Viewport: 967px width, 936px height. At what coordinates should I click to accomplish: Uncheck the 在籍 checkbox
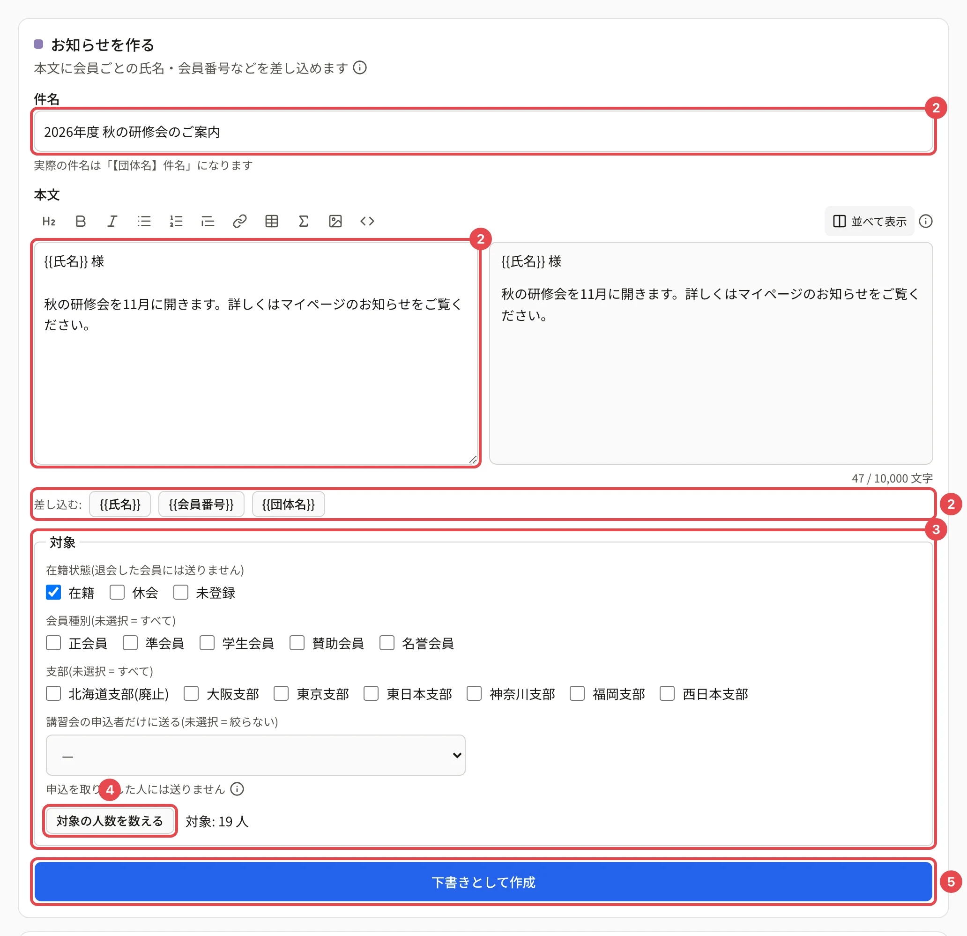pos(53,592)
